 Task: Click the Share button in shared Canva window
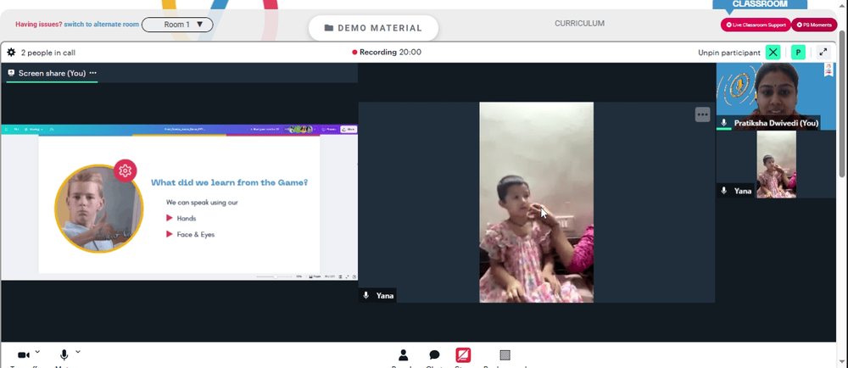(350, 129)
